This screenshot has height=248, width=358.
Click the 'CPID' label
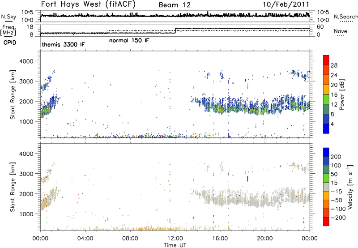click(10, 43)
